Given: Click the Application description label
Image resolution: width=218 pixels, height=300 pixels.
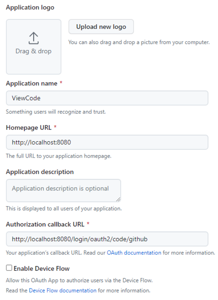Looking at the screenshot, I should (40, 172).
